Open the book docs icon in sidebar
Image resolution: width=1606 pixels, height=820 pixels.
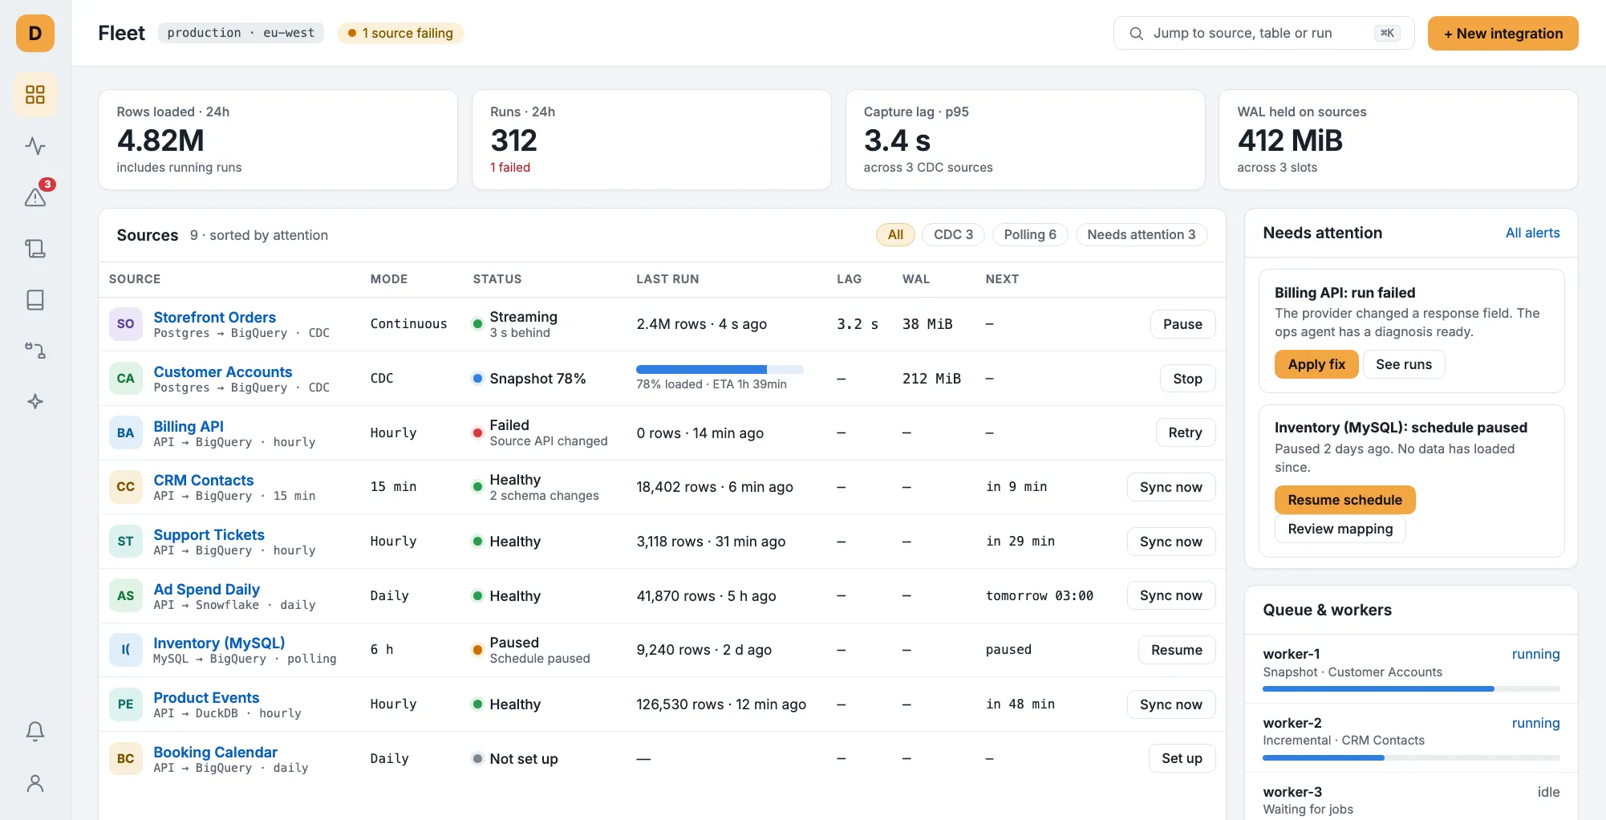35,299
